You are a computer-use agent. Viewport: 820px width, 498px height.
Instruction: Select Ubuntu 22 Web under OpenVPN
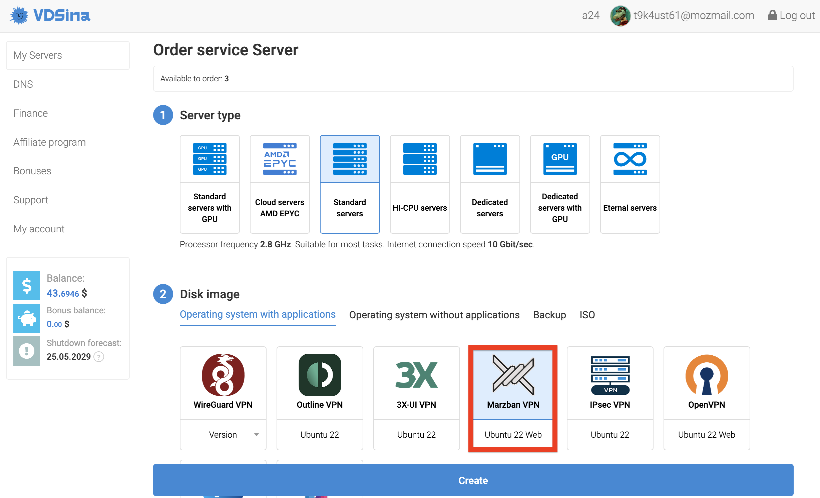707,435
